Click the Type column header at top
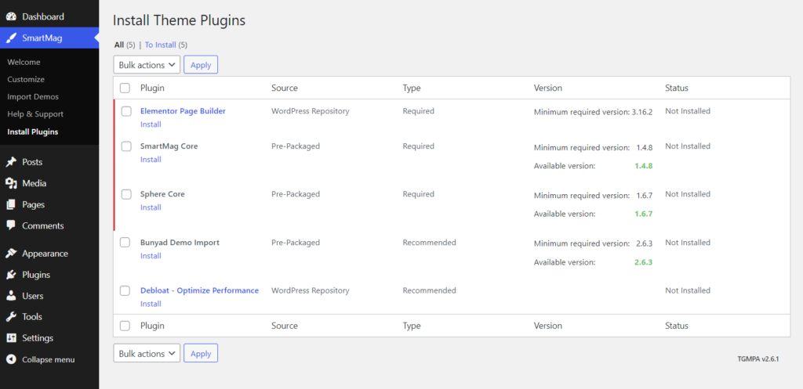Screen dimensions: 803x389 (x=412, y=88)
